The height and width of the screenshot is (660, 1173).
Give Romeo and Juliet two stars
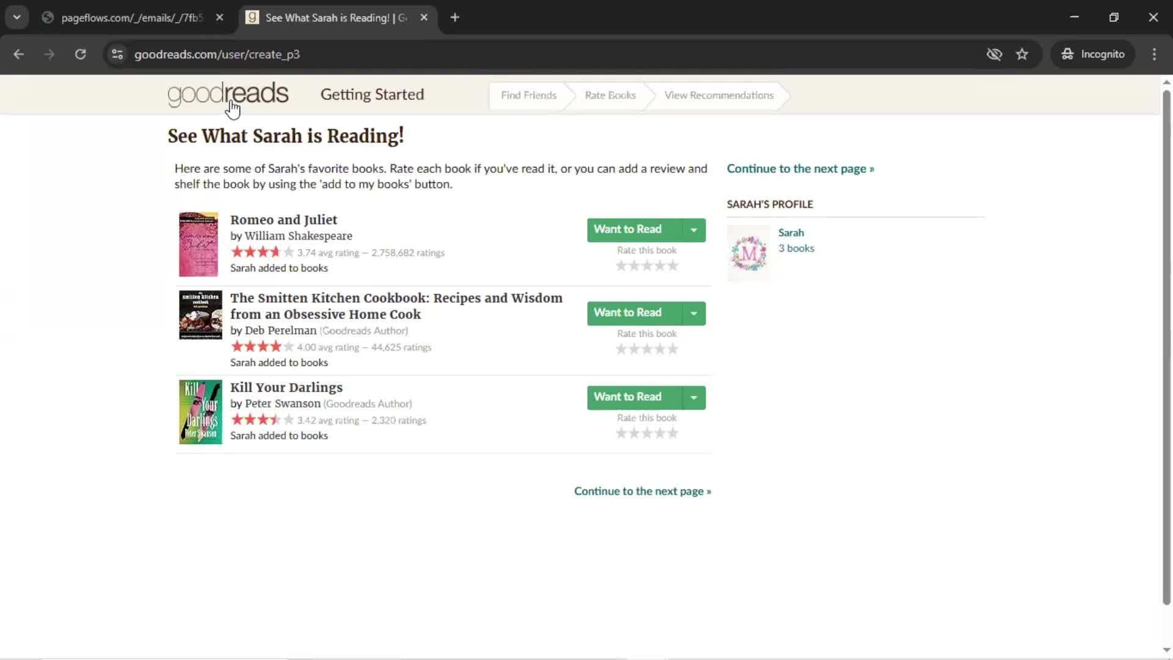coord(634,265)
